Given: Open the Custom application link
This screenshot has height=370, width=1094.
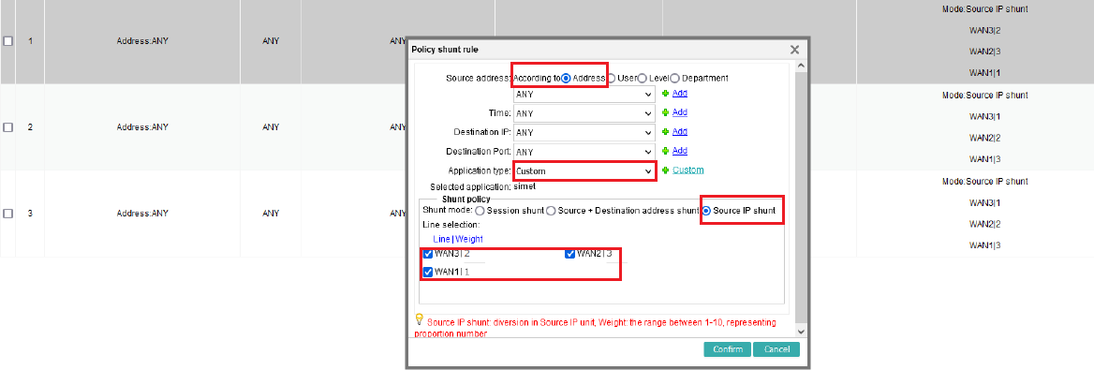Looking at the screenshot, I should [687, 170].
